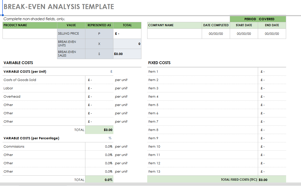Click the Break-Even Units total value
This screenshot has width=301, height=186.
127,44
